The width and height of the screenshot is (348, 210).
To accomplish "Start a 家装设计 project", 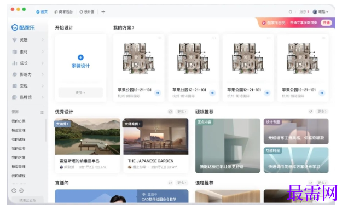I will [80, 66].
